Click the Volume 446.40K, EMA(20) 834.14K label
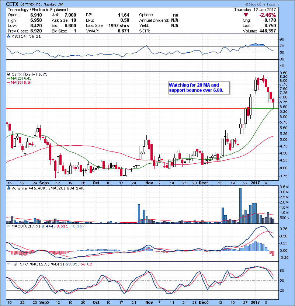 point(48,188)
